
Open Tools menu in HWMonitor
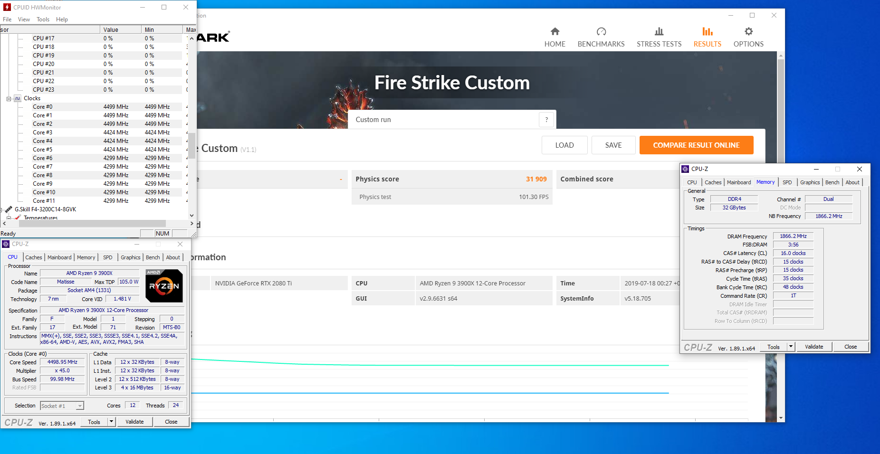click(43, 19)
